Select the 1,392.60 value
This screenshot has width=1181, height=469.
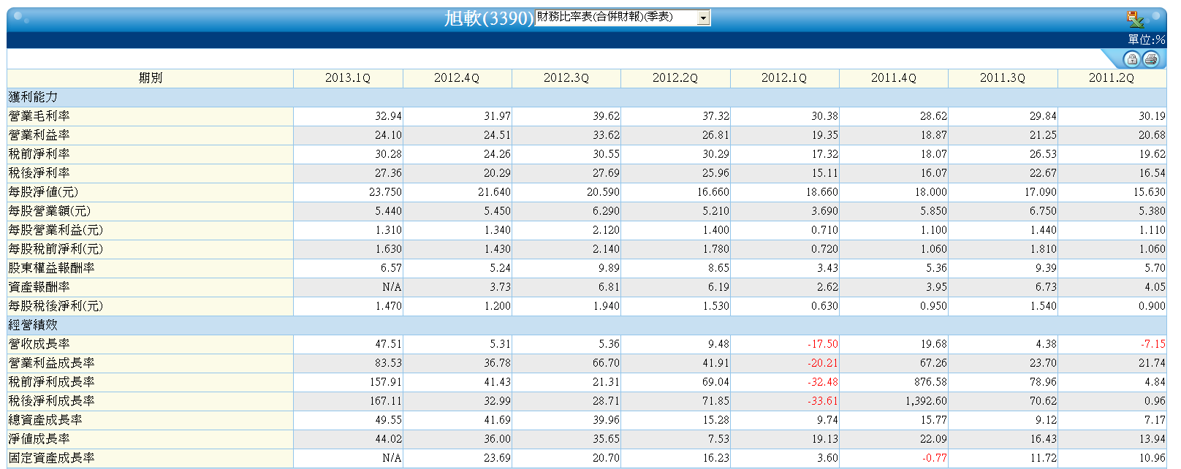[x=926, y=401]
